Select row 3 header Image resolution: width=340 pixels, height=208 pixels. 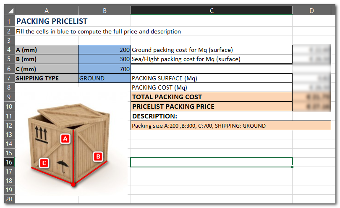[10, 41]
